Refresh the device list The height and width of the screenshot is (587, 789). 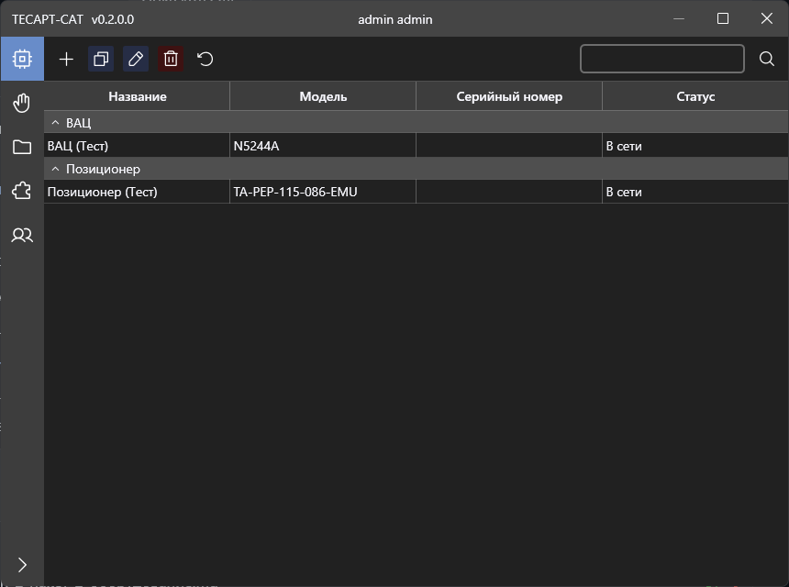[x=206, y=60]
